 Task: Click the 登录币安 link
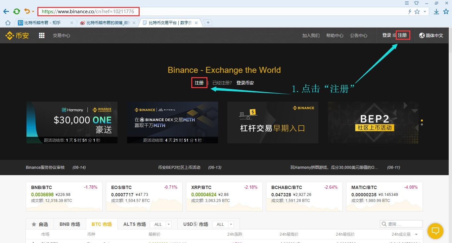pos(245,83)
